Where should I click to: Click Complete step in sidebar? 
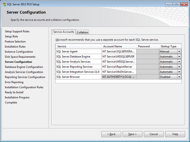point(11,102)
